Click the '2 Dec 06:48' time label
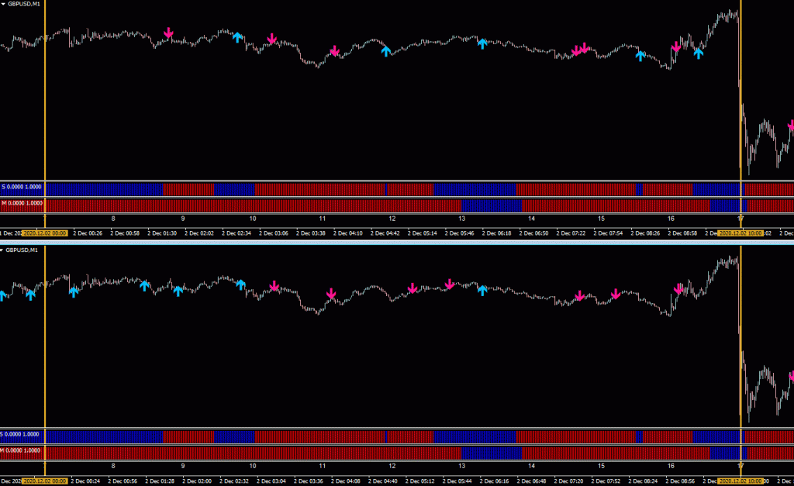Viewport: 794px width, 486px height. click(x=532, y=481)
